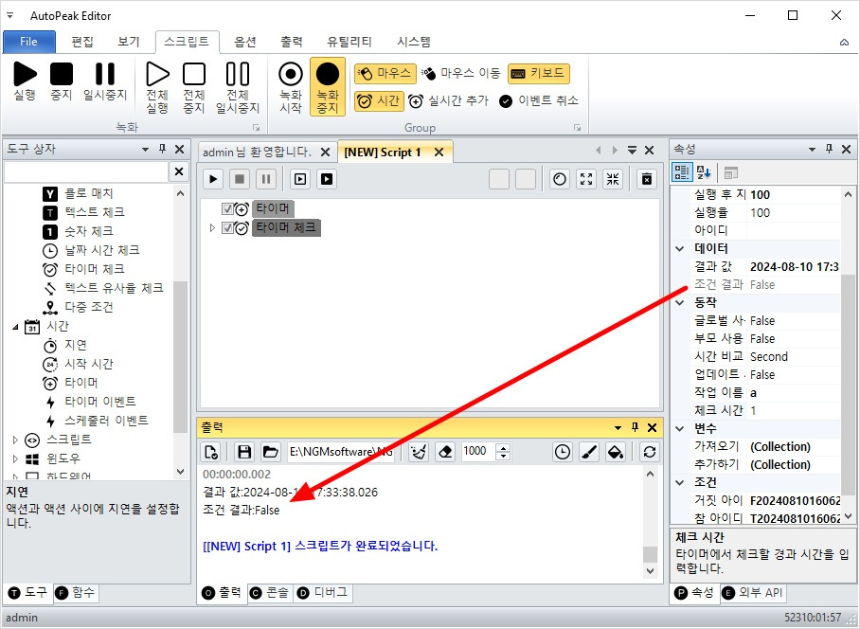Clear the toolbox search with X

(x=179, y=171)
